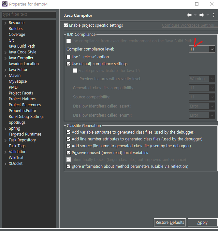Toggle Add source file name checkbox
218x231 pixels.
click(x=68, y=146)
